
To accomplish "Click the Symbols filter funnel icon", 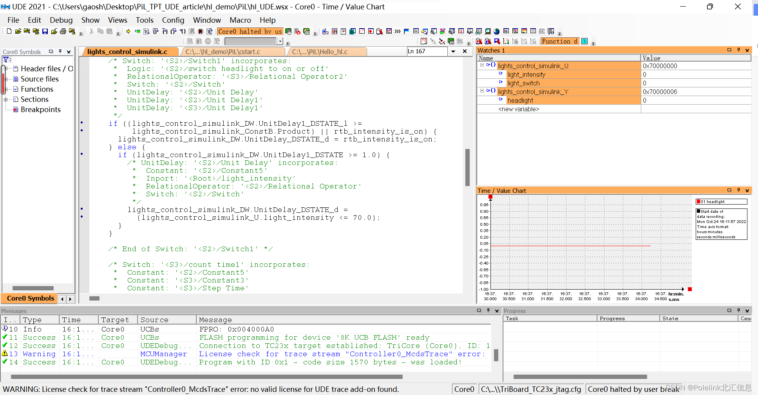I will point(6,60).
